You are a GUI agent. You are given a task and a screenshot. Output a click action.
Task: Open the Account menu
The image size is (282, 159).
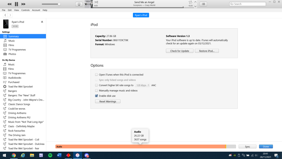(x=36, y=10)
